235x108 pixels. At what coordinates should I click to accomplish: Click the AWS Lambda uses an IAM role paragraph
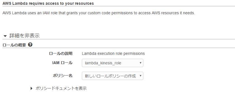pyautogui.click(x=99, y=13)
